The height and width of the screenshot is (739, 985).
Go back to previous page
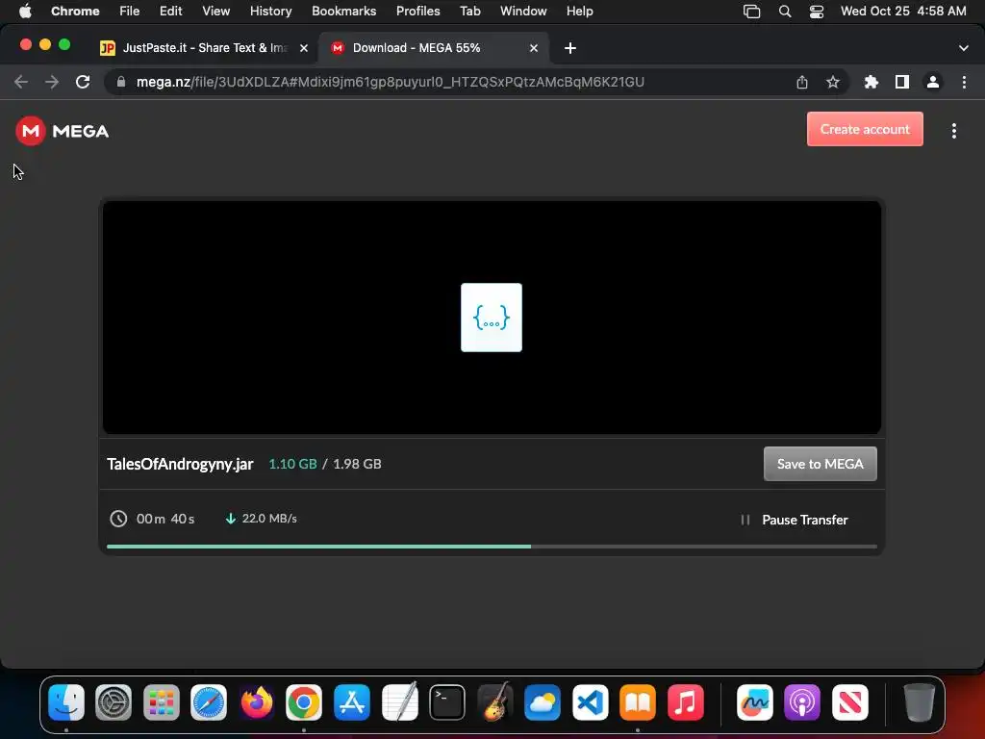[21, 82]
